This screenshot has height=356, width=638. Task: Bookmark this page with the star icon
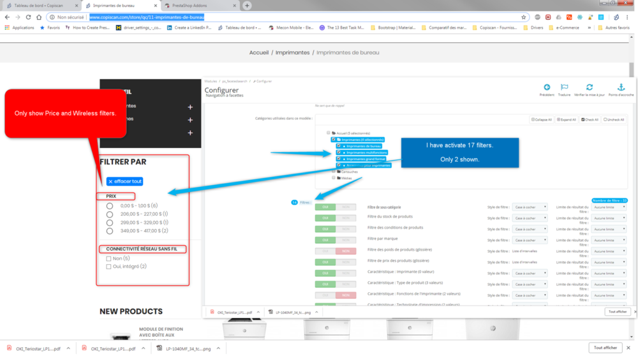coord(524,17)
